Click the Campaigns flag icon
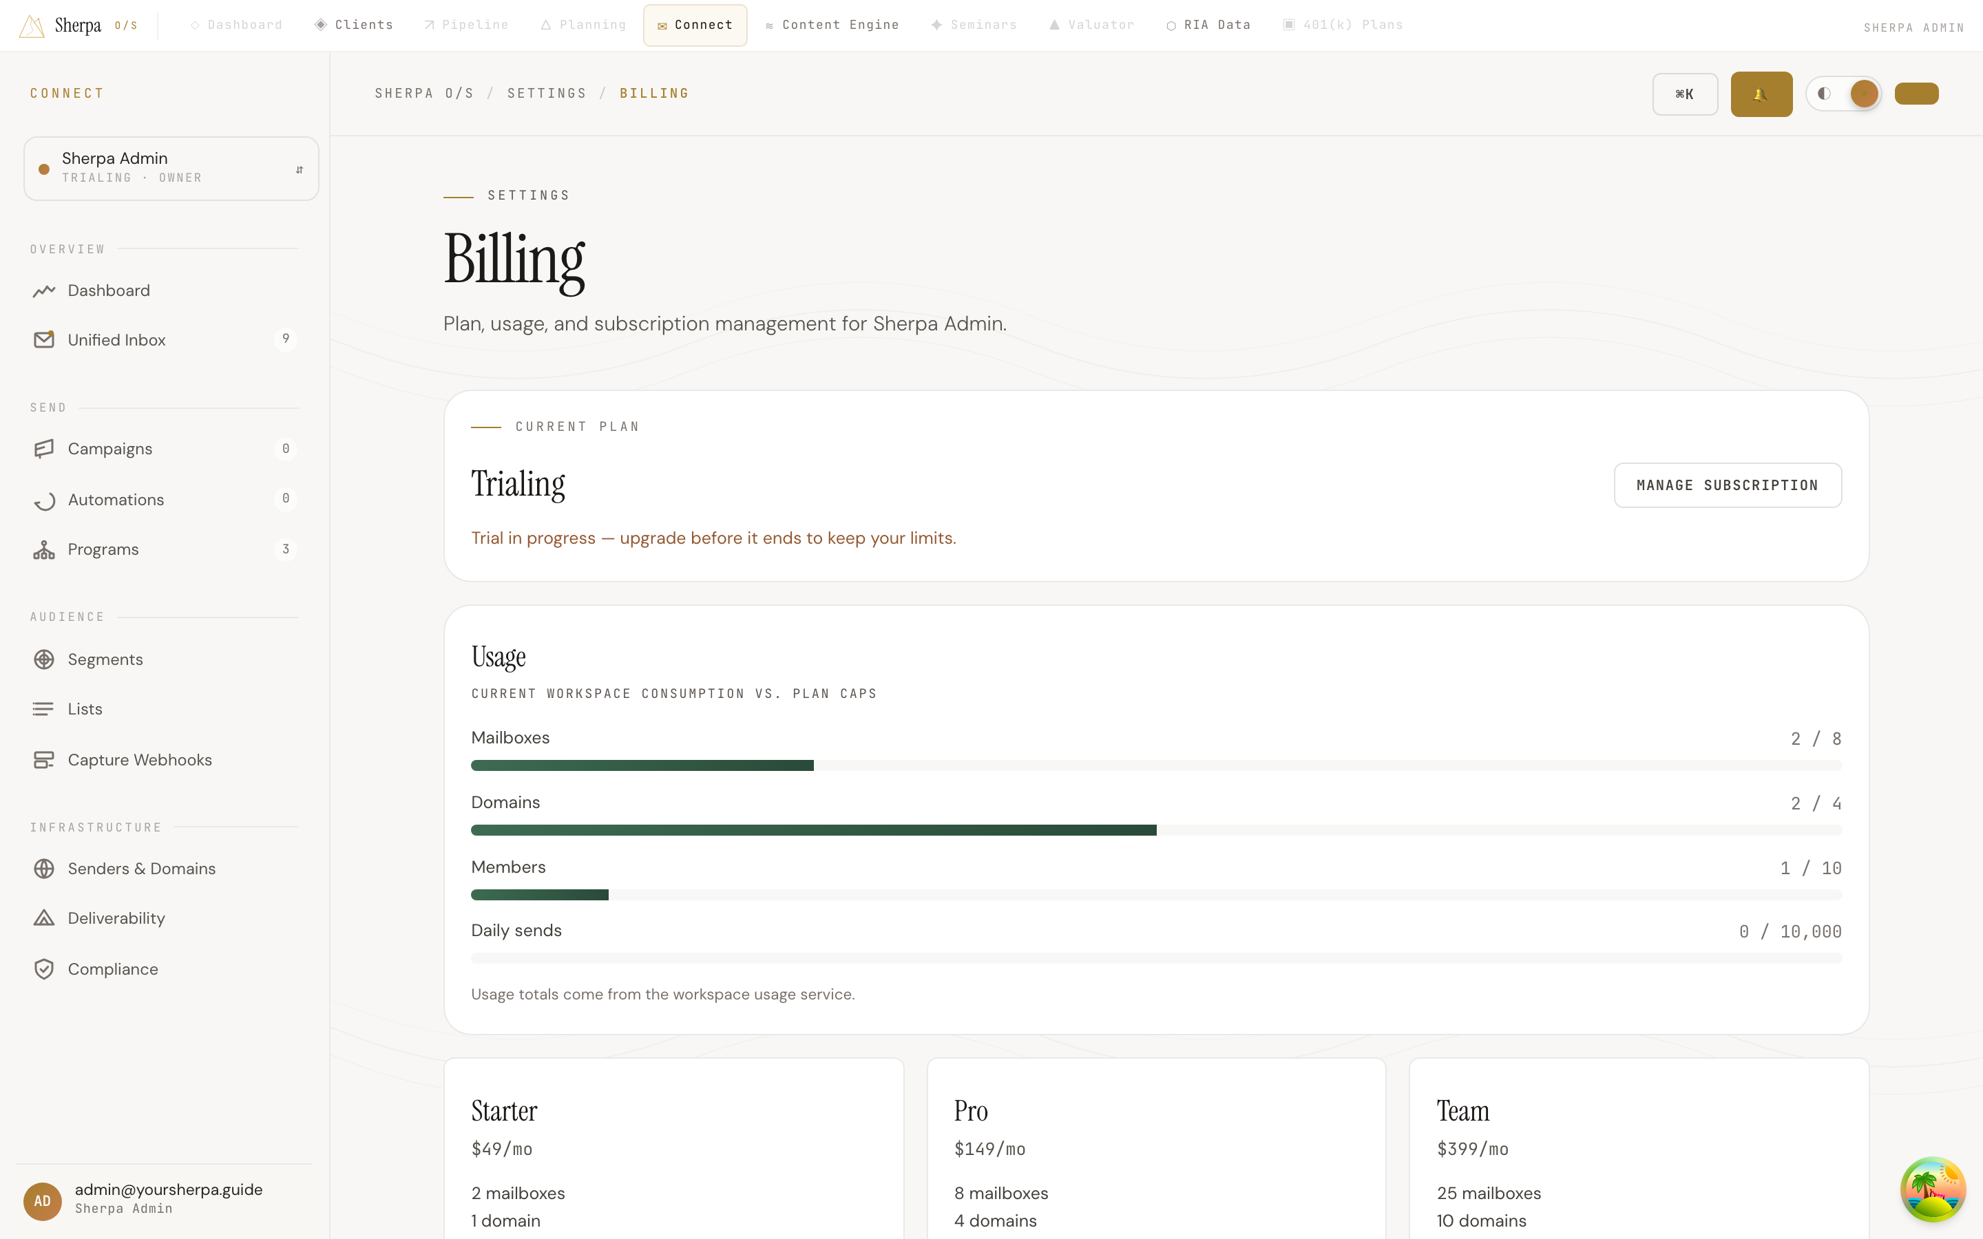 (44, 449)
